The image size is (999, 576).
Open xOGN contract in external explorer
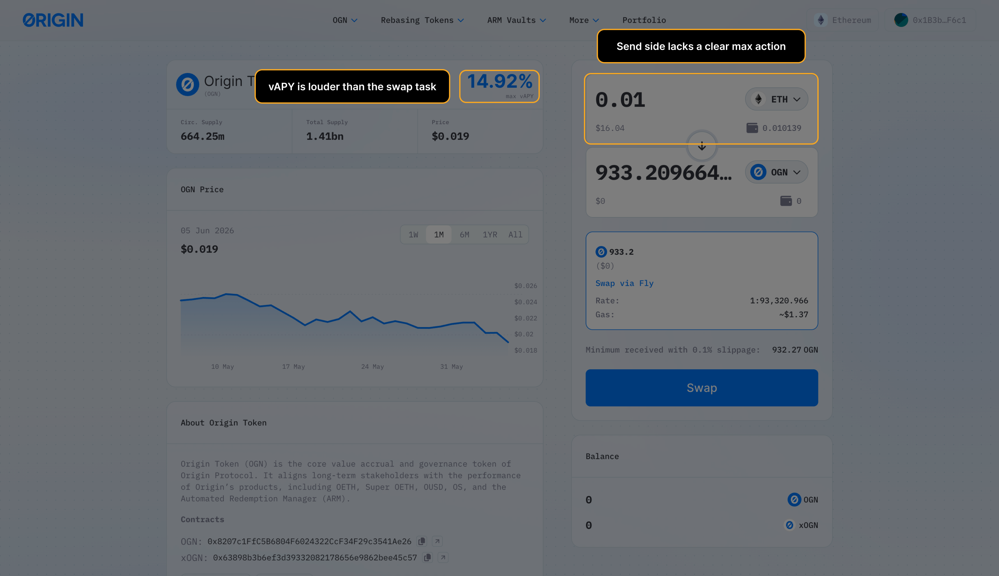[443, 557]
